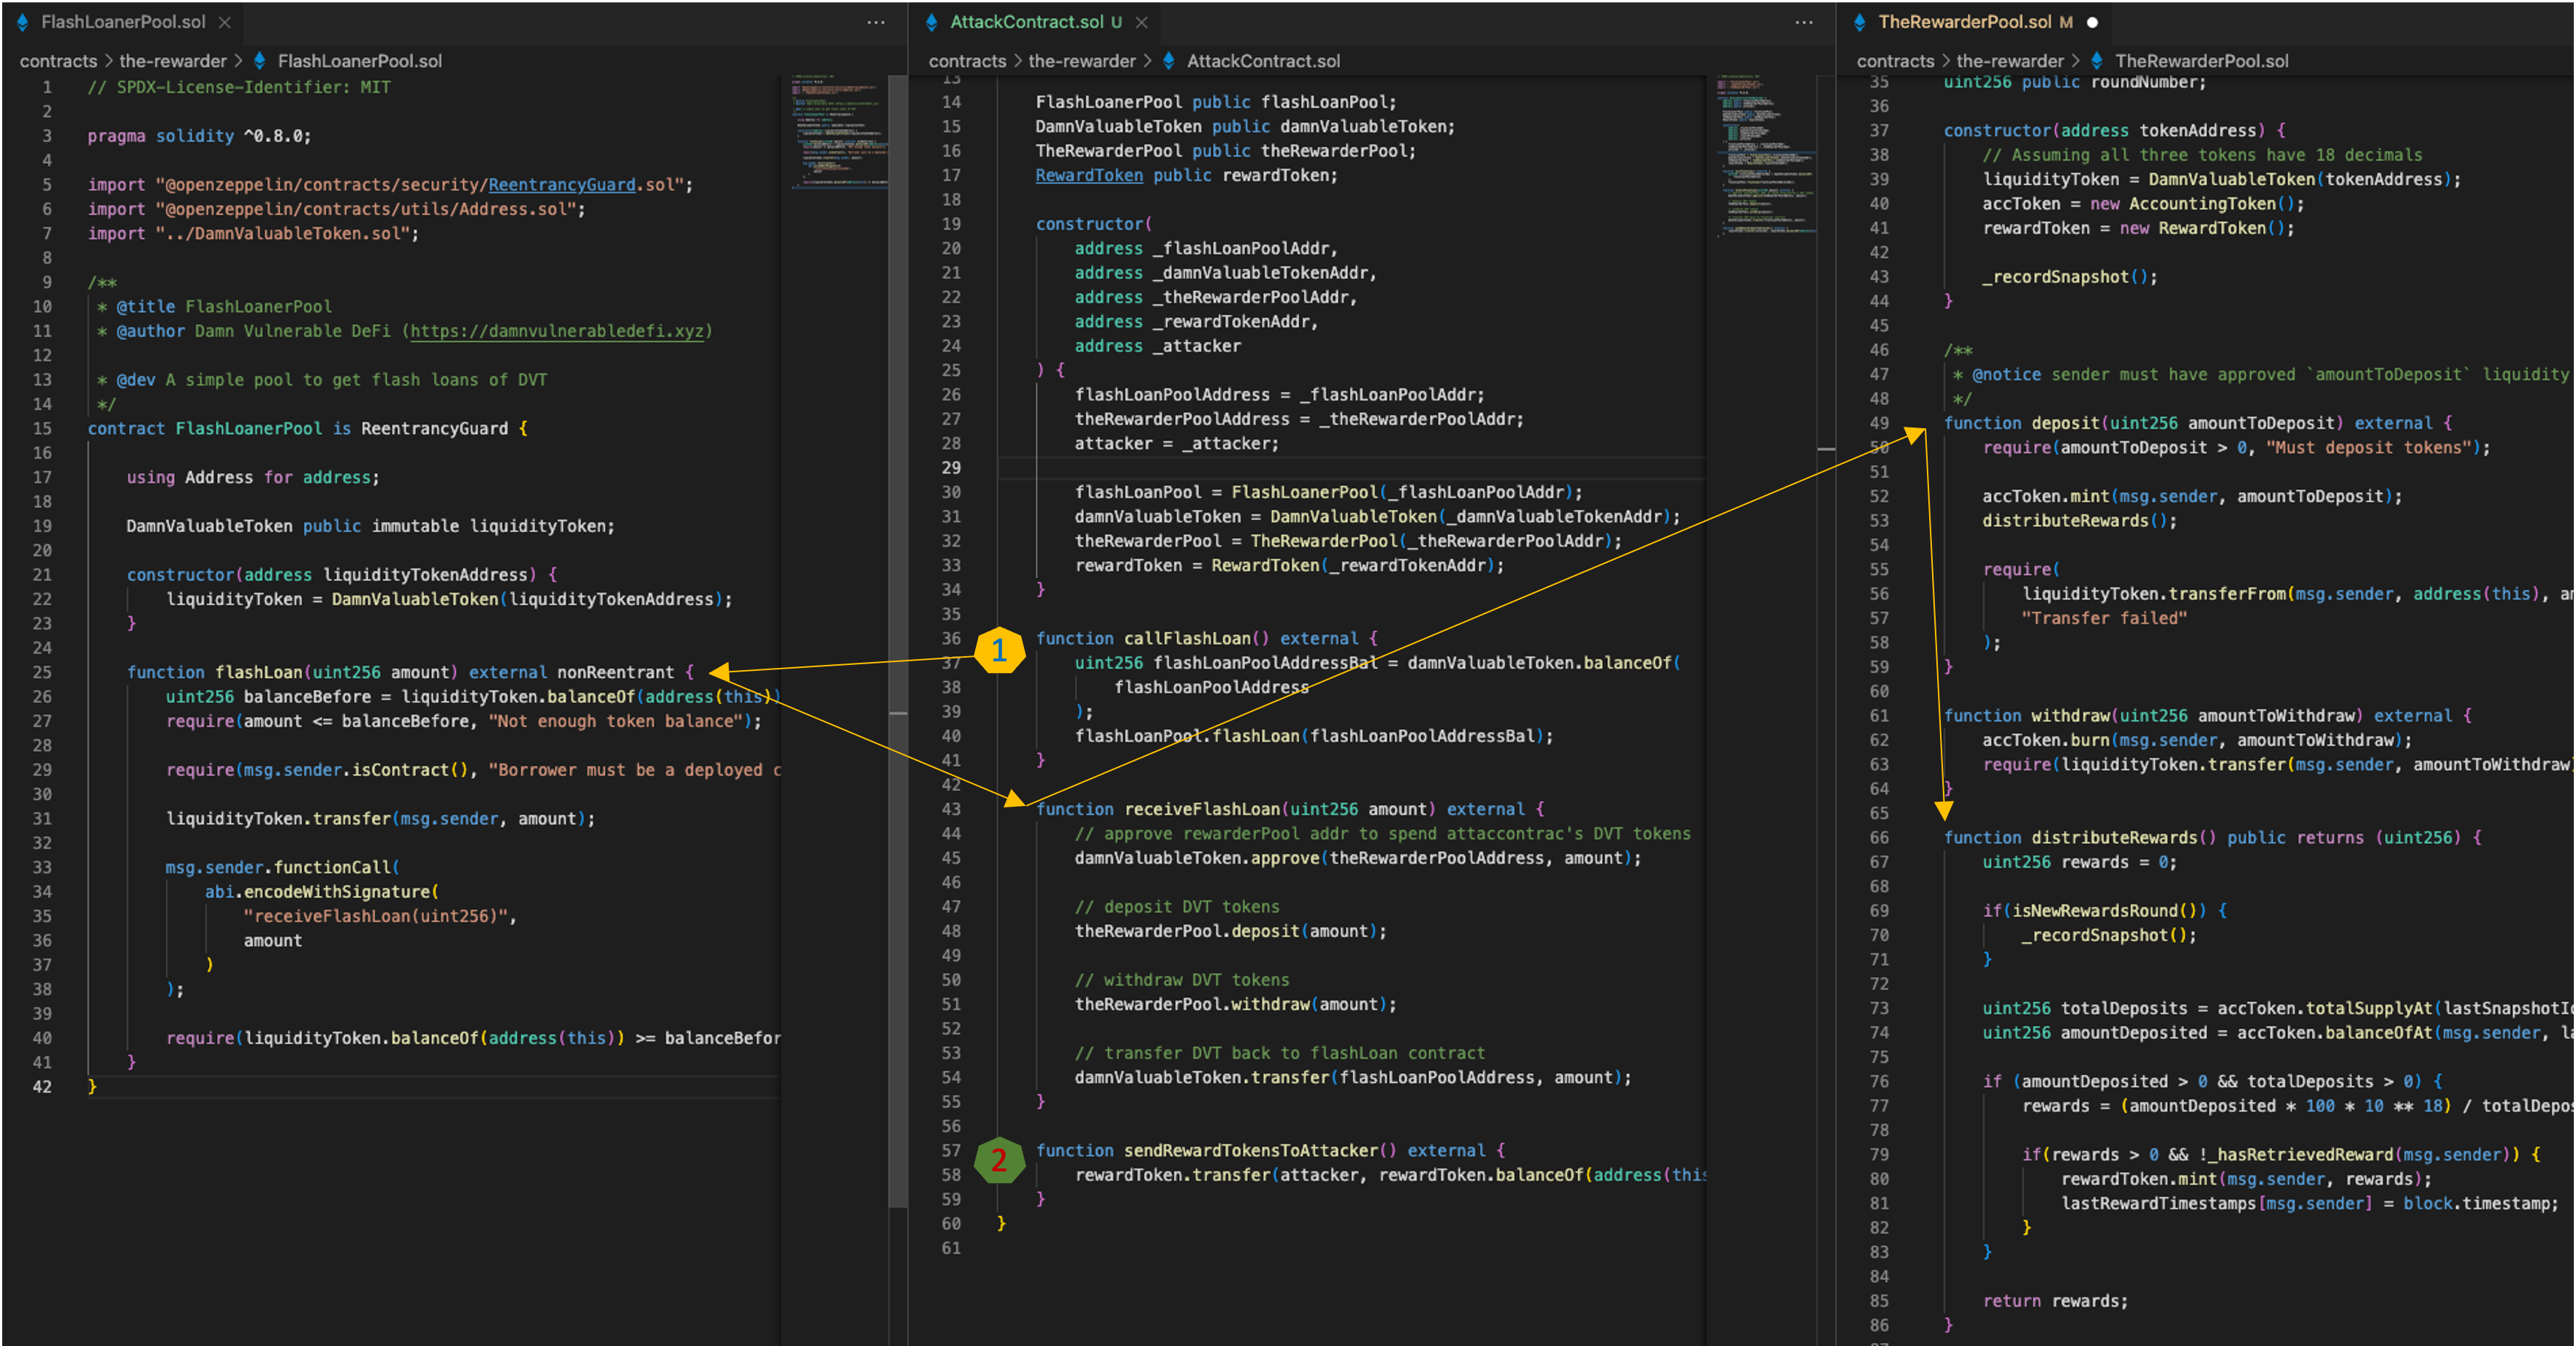Click the Solidity icon on AttackContract.sol tab
Viewport: 2576px width, 1346px height.
(931, 22)
